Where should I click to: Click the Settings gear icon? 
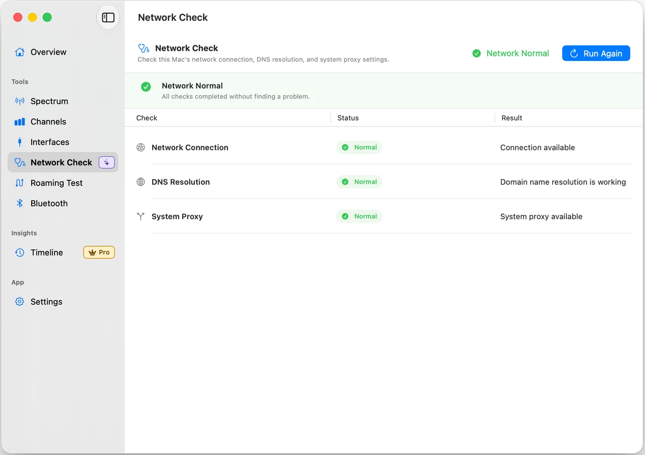pos(20,302)
